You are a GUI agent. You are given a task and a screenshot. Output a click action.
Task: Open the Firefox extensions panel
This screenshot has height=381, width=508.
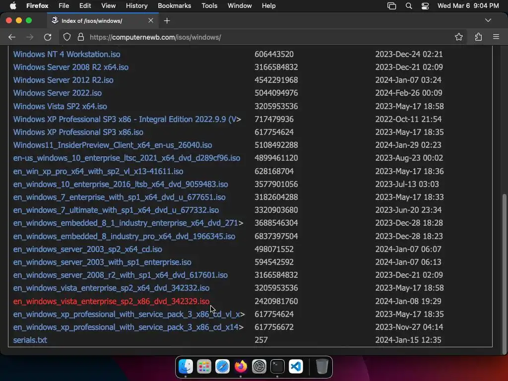pyautogui.click(x=479, y=37)
